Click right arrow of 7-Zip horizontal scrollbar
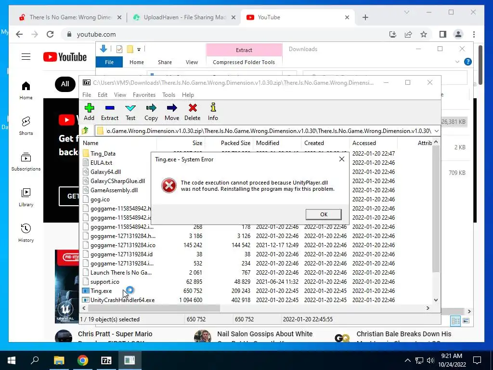Viewport: 493px width, 370px height. [428, 308]
